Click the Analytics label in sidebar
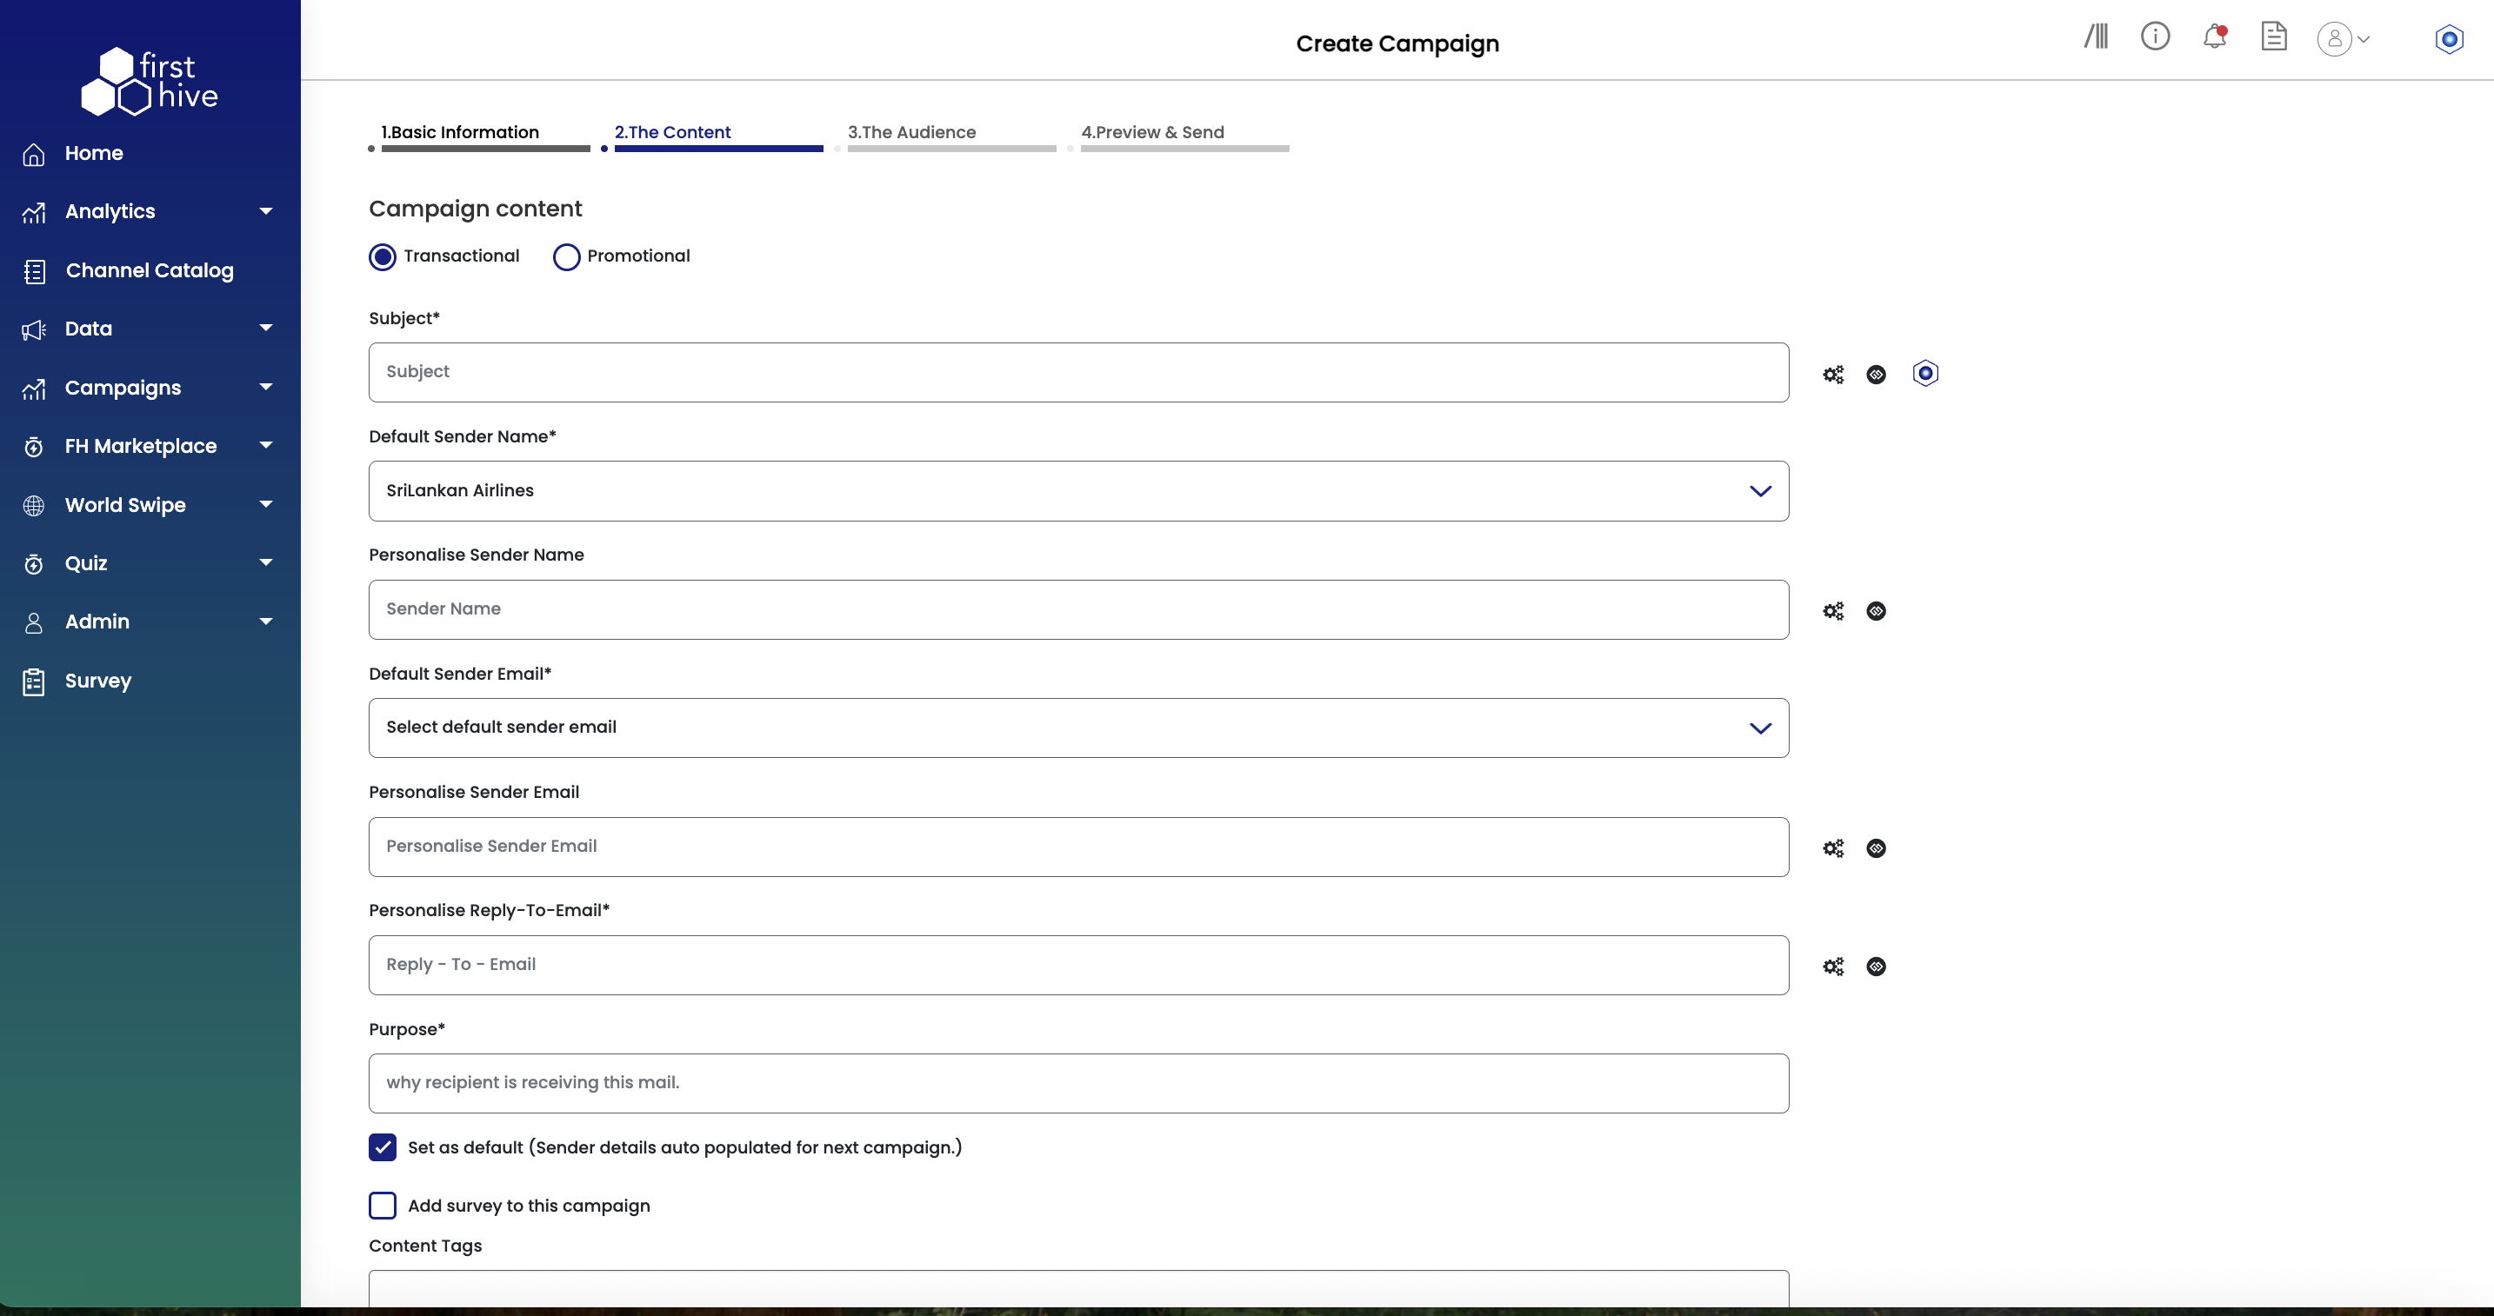2494x1316 pixels. [x=110, y=212]
